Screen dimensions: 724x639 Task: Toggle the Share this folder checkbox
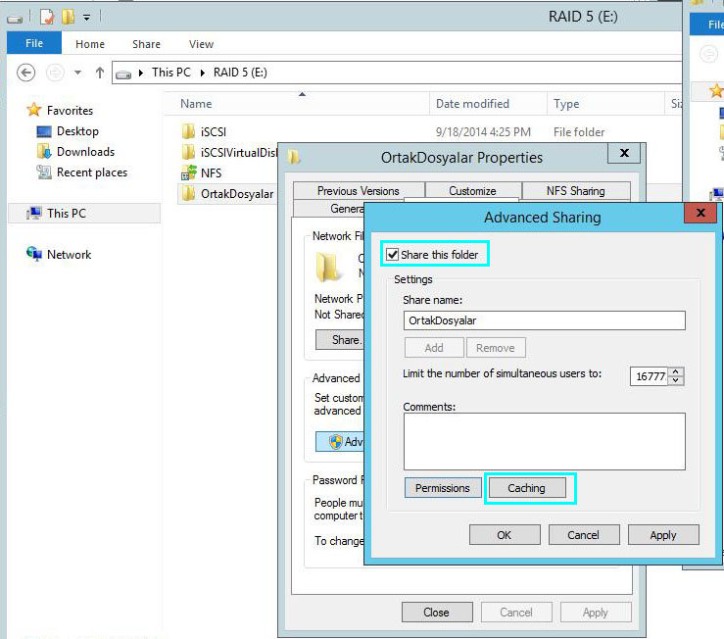(x=393, y=255)
